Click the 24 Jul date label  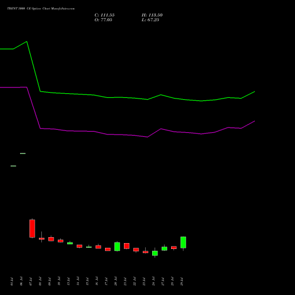(153, 281)
